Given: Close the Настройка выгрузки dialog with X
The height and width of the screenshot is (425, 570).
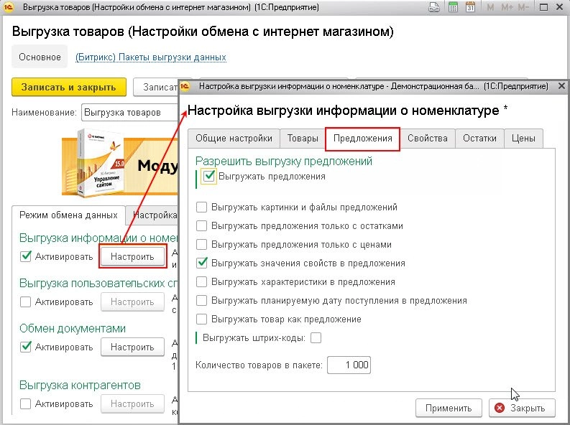Looking at the screenshot, I should click(x=561, y=86).
